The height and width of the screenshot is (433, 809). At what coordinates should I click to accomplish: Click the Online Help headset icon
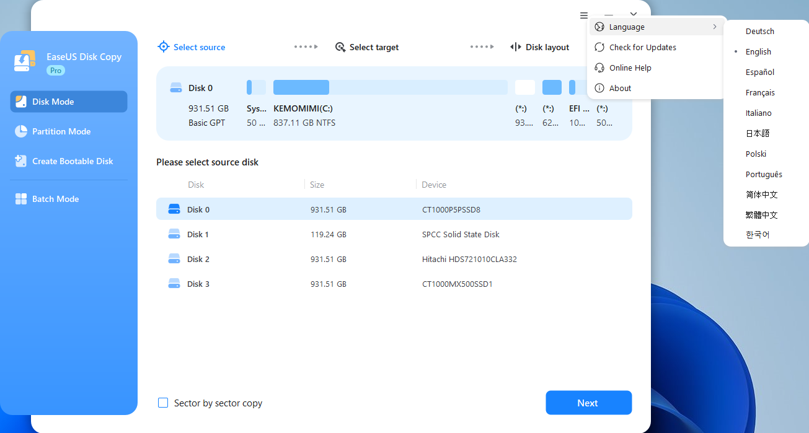click(x=599, y=68)
